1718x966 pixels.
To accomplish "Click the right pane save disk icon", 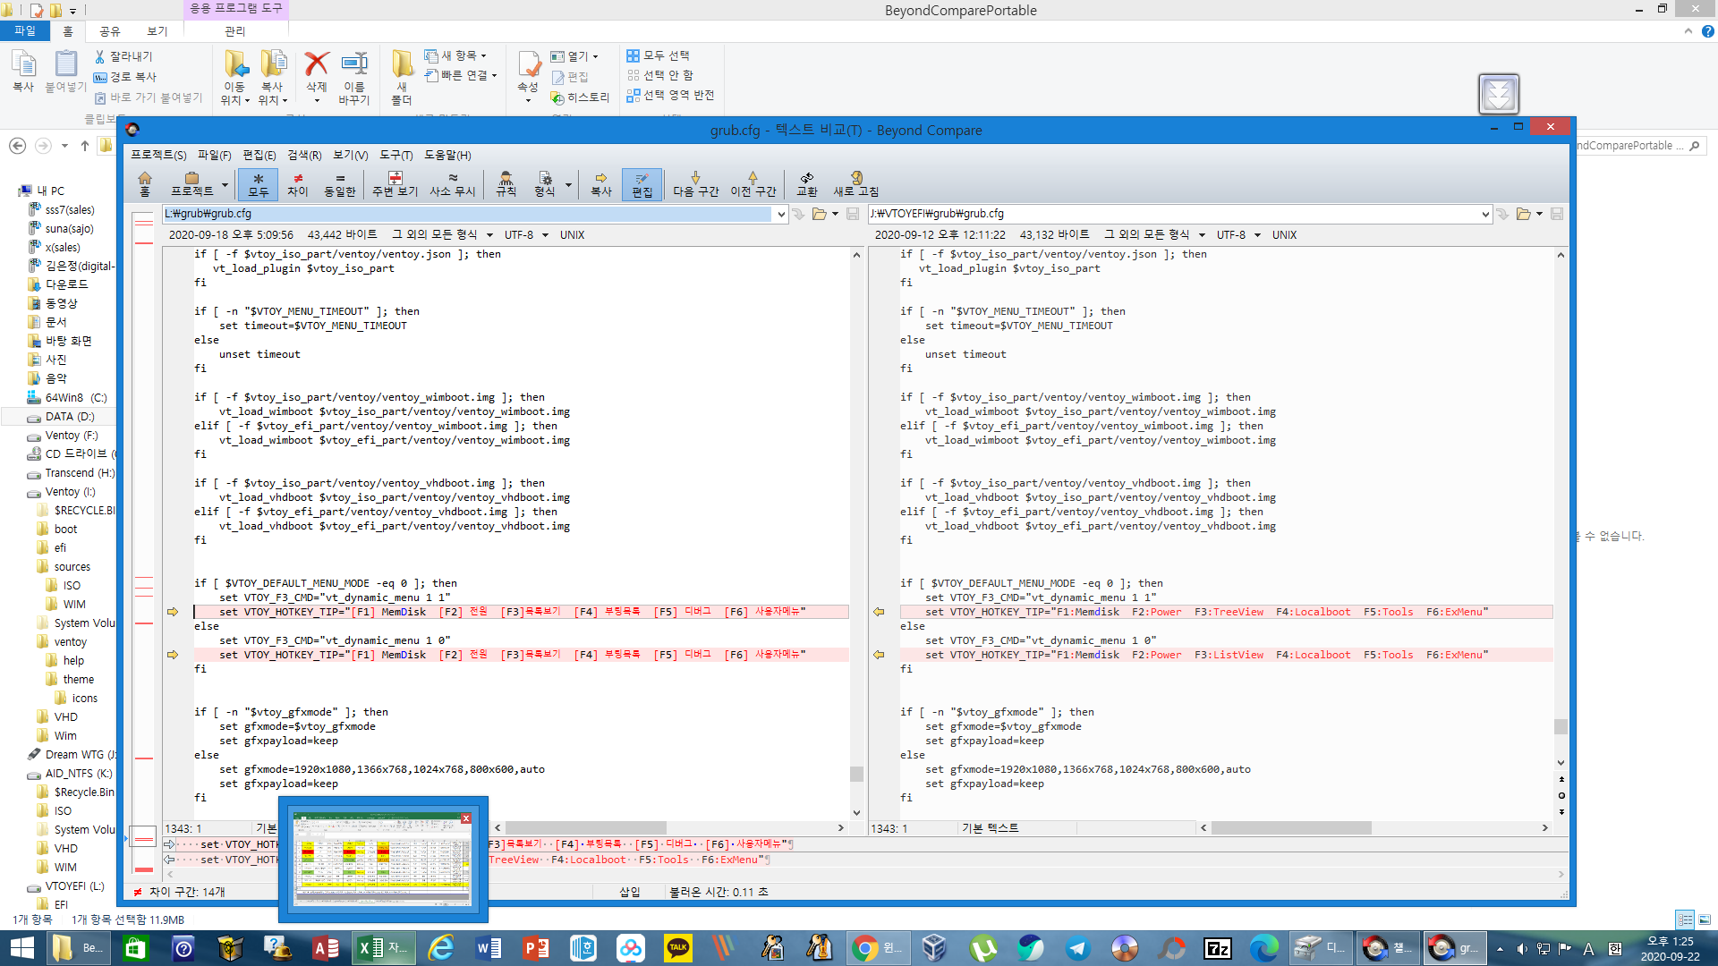I will pos(1557,214).
